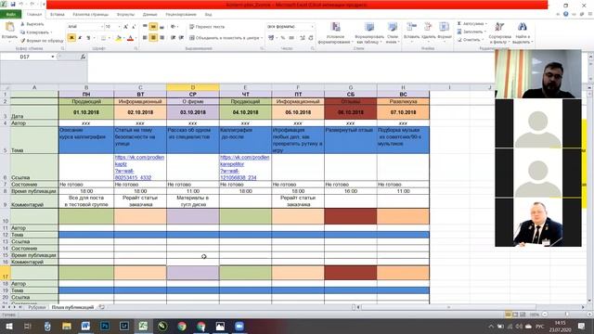This screenshot has width=594, height=334.
Task: Click the accounting number format icon
Action: [271, 38]
